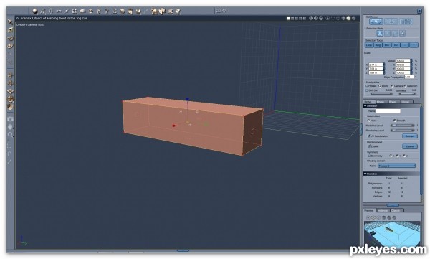
Task: Collapse the Statistics section
Action: point(365,174)
